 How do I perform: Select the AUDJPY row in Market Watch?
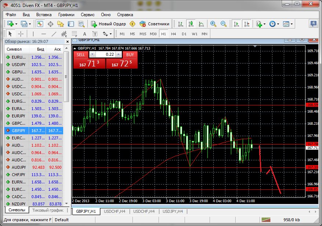tap(34, 167)
